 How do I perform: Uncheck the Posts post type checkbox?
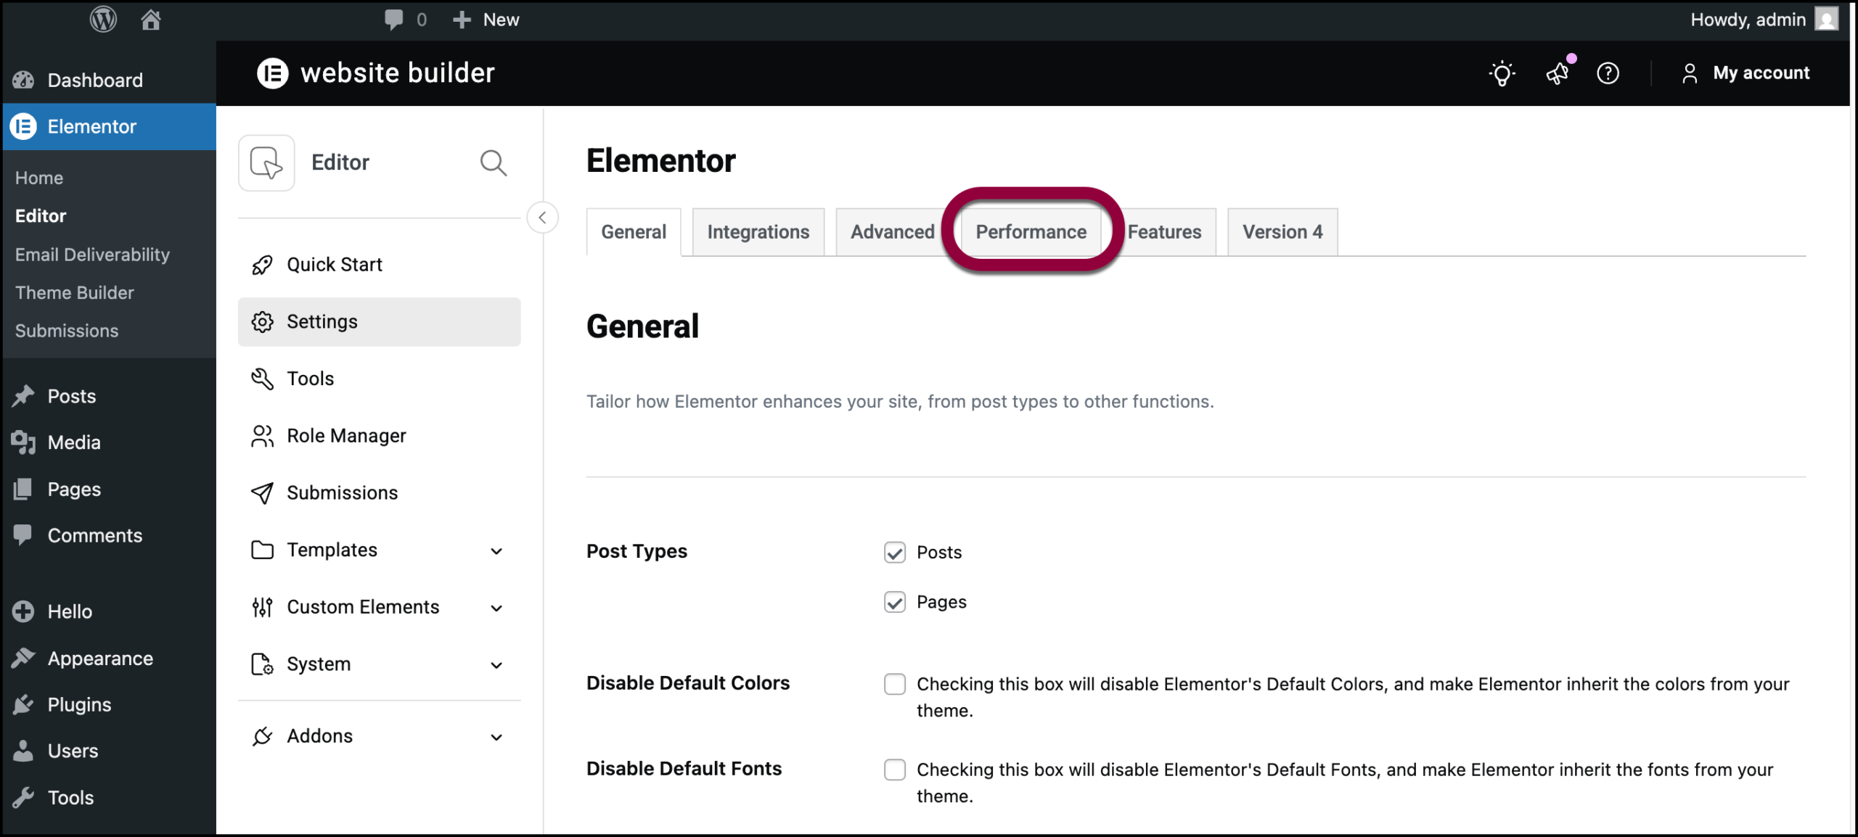pyautogui.click(x=895, y=553)
